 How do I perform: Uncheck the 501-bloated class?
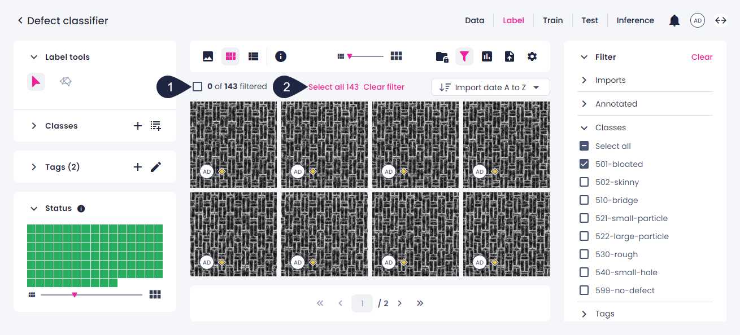tap(584, 164)
